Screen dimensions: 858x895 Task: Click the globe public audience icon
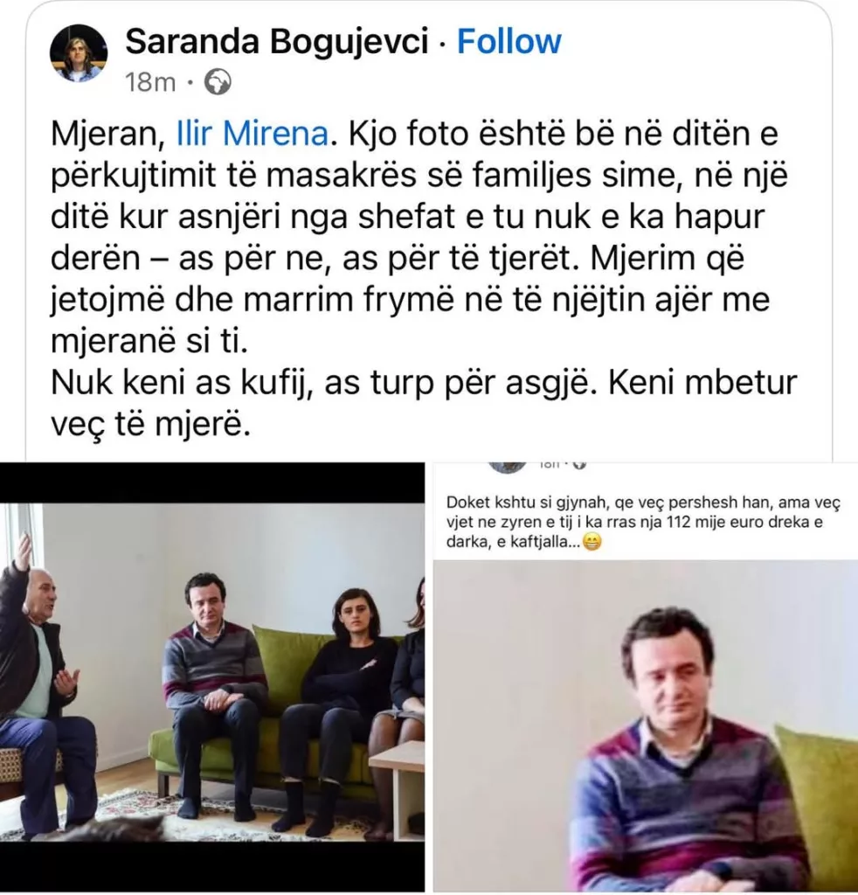coord(218,82)
